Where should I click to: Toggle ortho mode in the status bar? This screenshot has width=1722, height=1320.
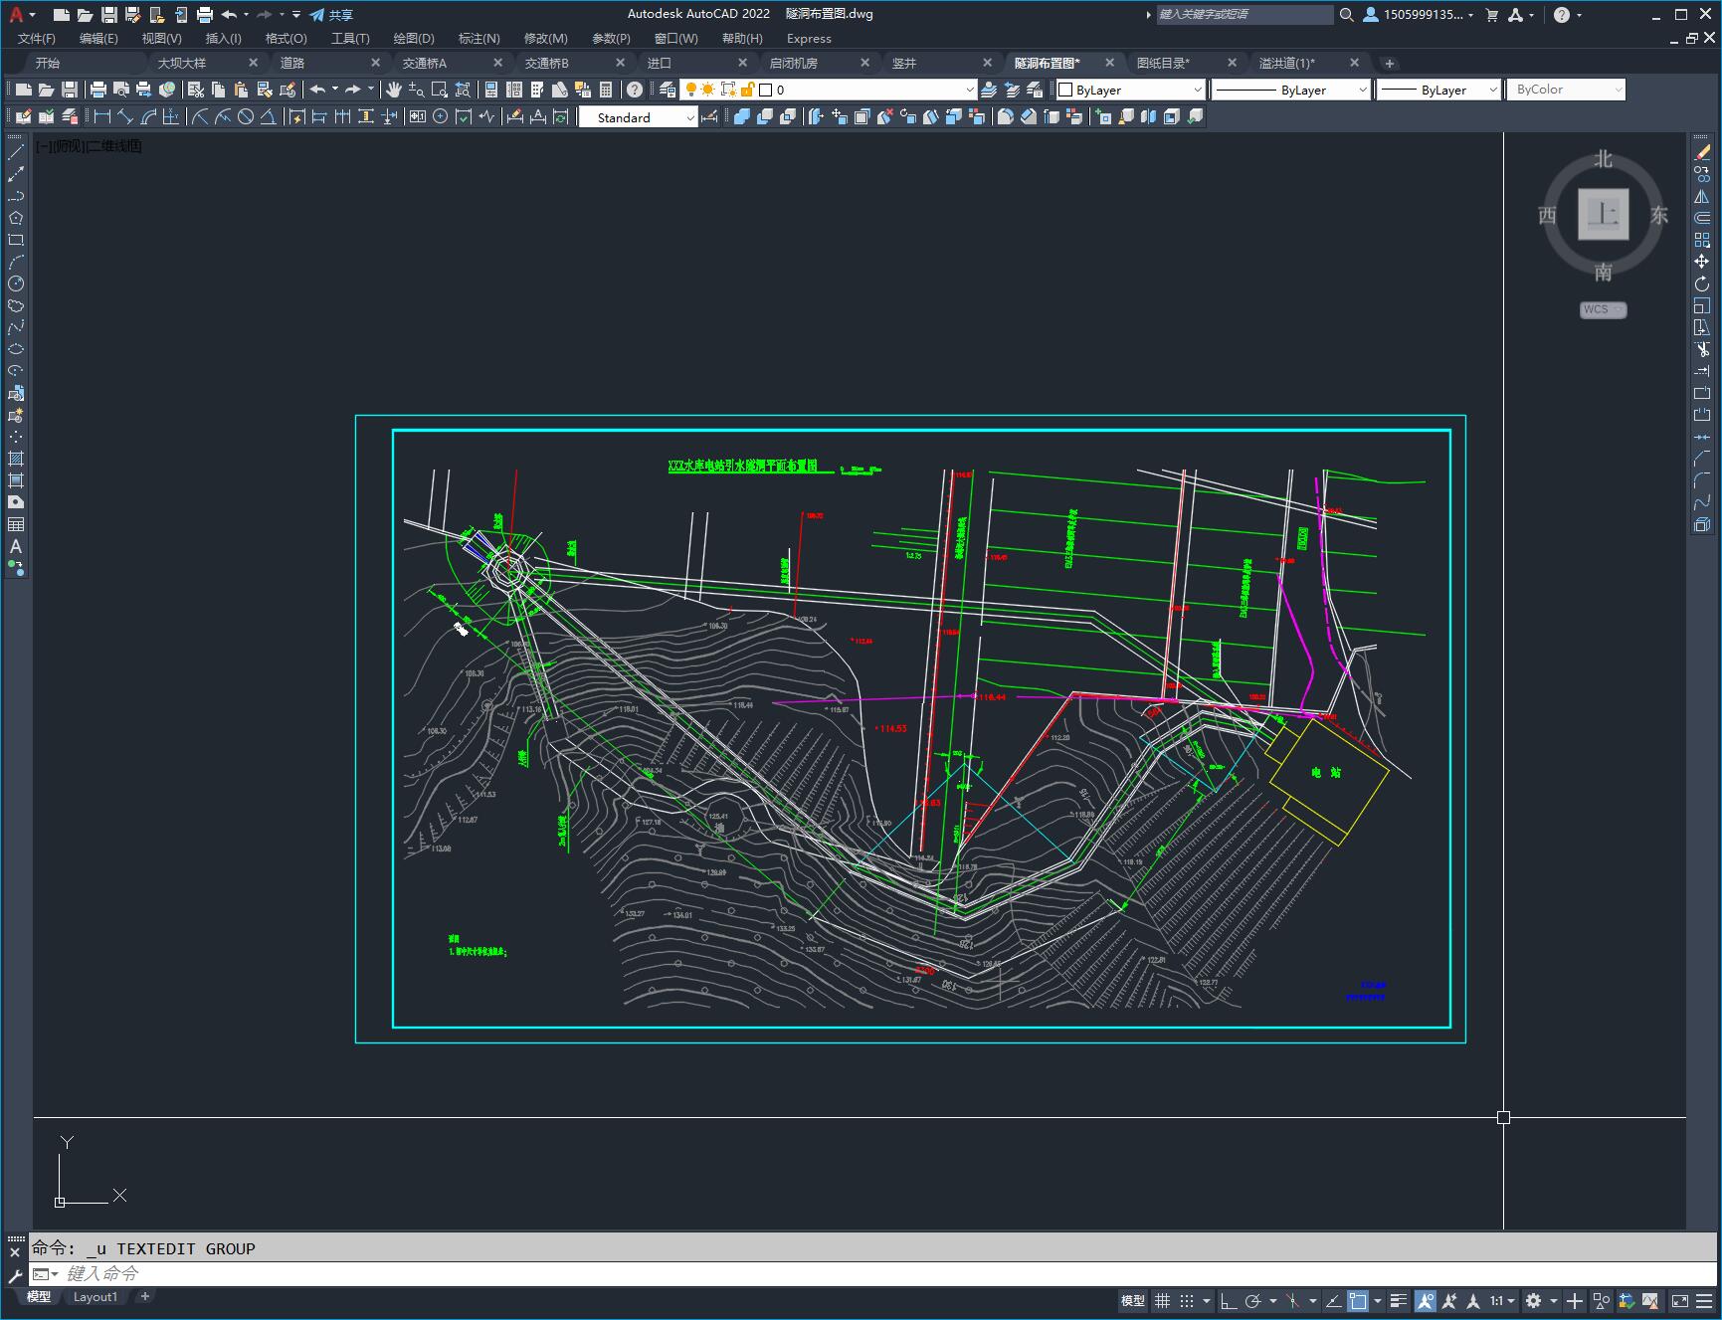pos(1229,1300)
